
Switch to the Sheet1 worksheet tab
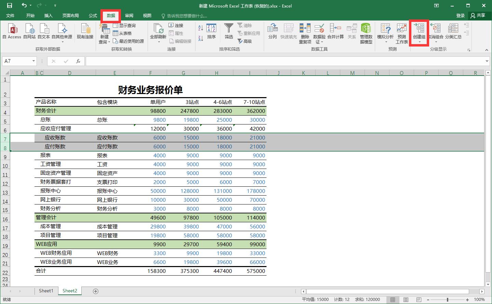click(x=46, y=291)
